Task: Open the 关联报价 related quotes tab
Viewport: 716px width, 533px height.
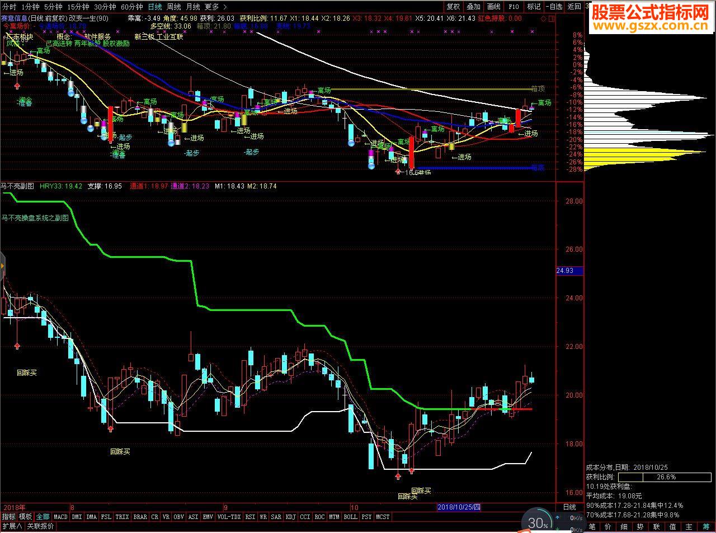Action: (41, 526)
